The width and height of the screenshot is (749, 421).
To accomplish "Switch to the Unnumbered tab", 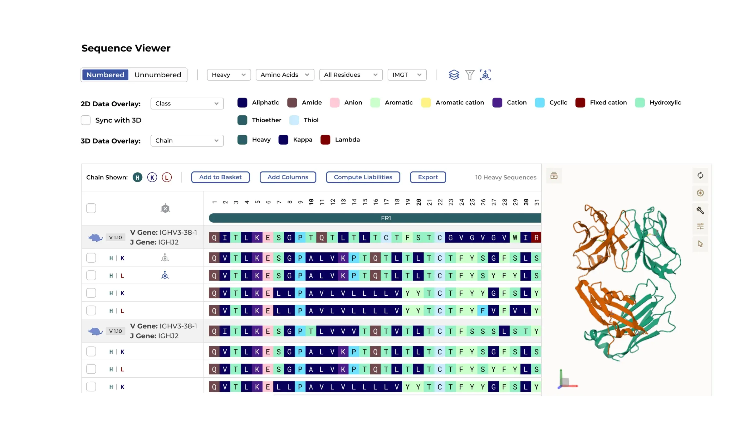I will (x=158, y=75).
